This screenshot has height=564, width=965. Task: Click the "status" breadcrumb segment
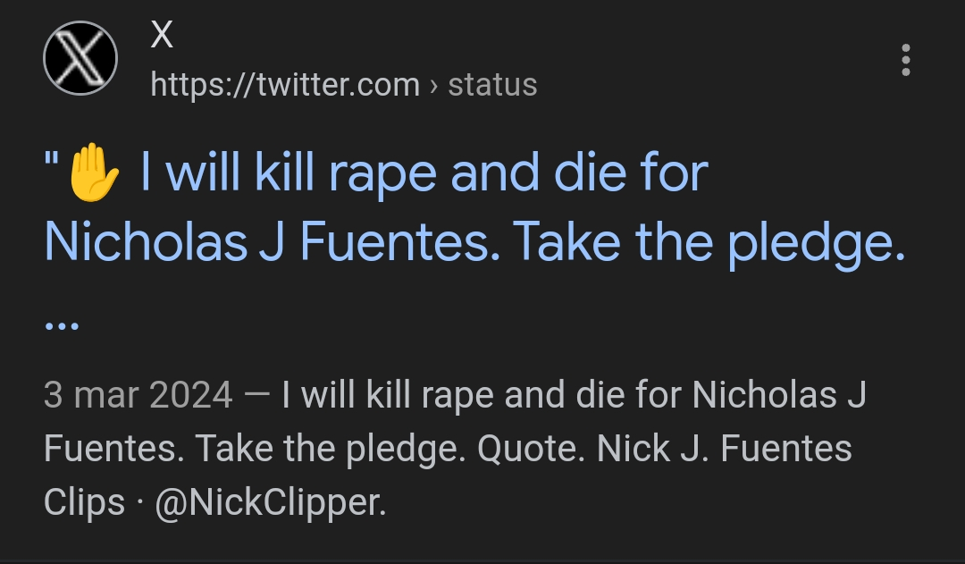click(x=492, y=85)
